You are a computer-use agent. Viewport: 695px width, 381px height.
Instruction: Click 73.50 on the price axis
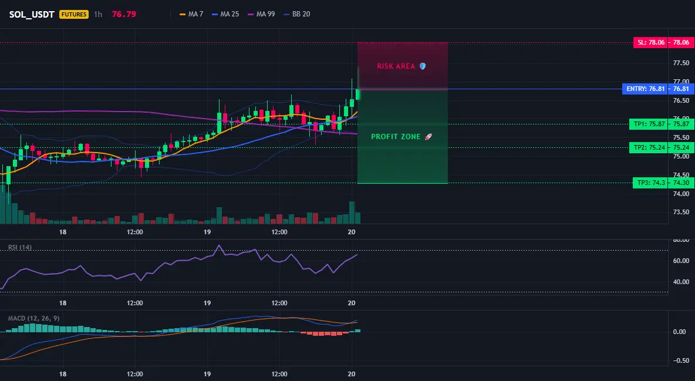tap(681, 212)
